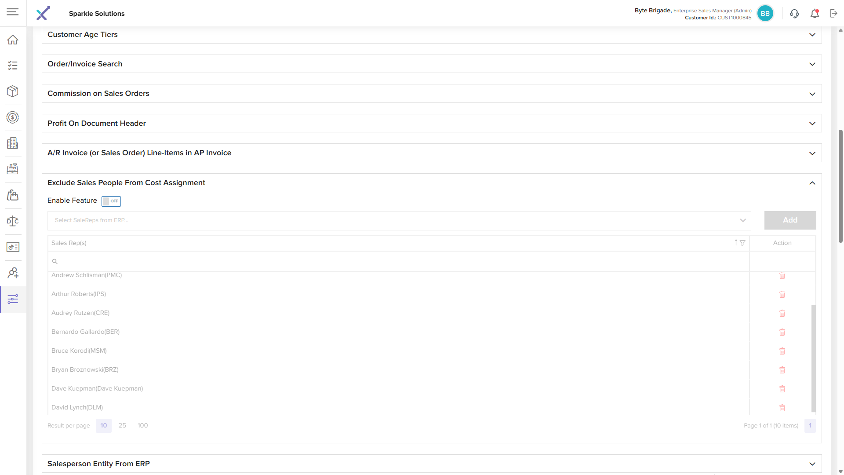The image size is (844, 475).
Task: Click the Add button
Action: click(x=790, y=220)
